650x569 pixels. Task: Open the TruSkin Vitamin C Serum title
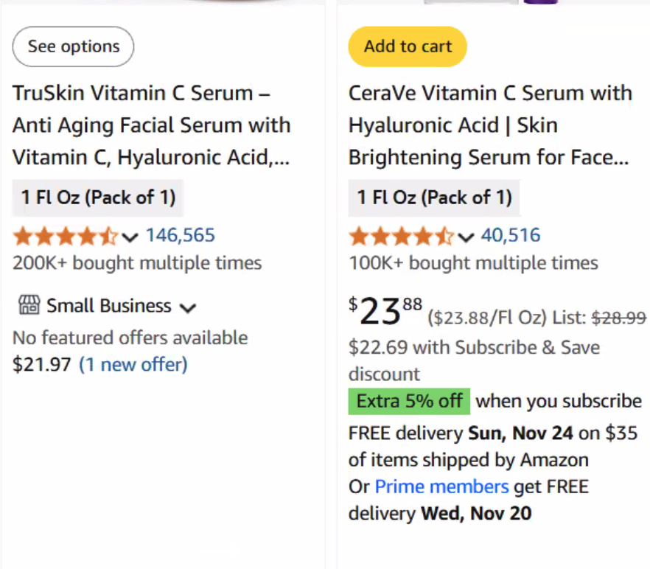pos(151,125)
